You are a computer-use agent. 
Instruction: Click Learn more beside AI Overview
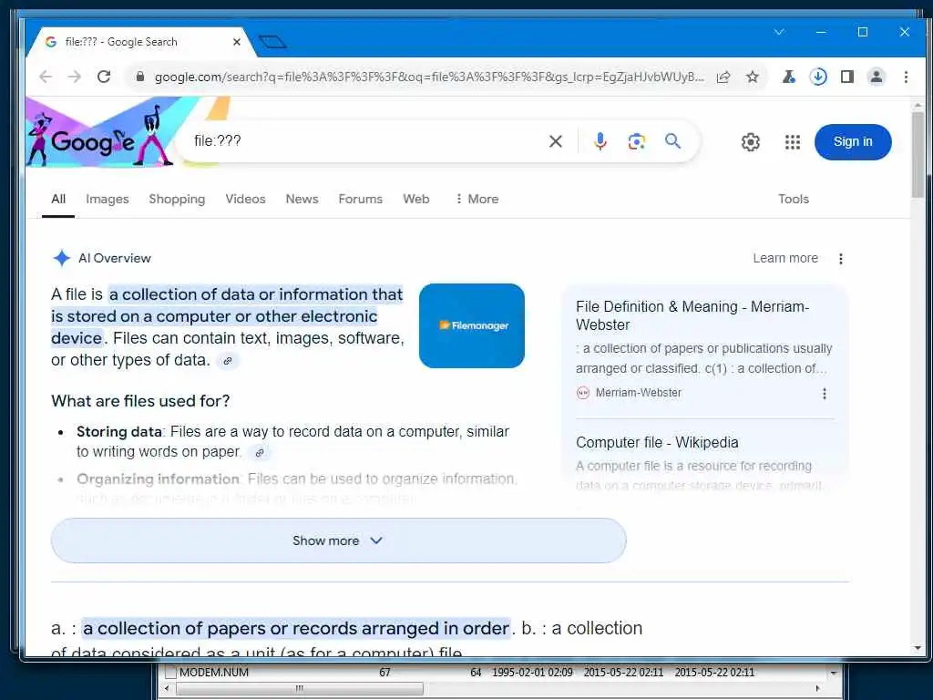click(x=785, y=258)
